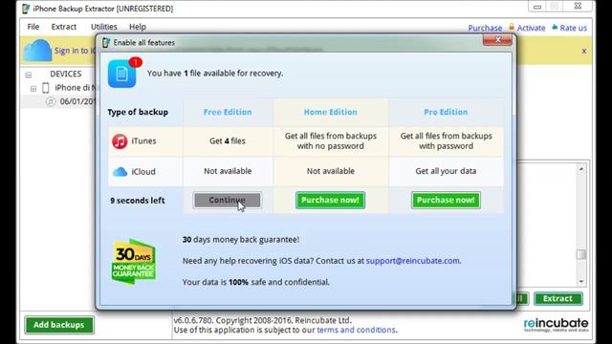
Task: Click the Rate us link
Action: [x=573, y=28]
